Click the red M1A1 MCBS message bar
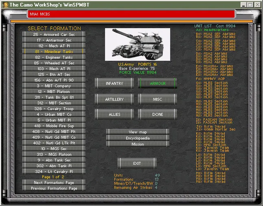Image resolution: width=263 pixels, height=206 pixels. pyautogui.click(x=131, y=14)
